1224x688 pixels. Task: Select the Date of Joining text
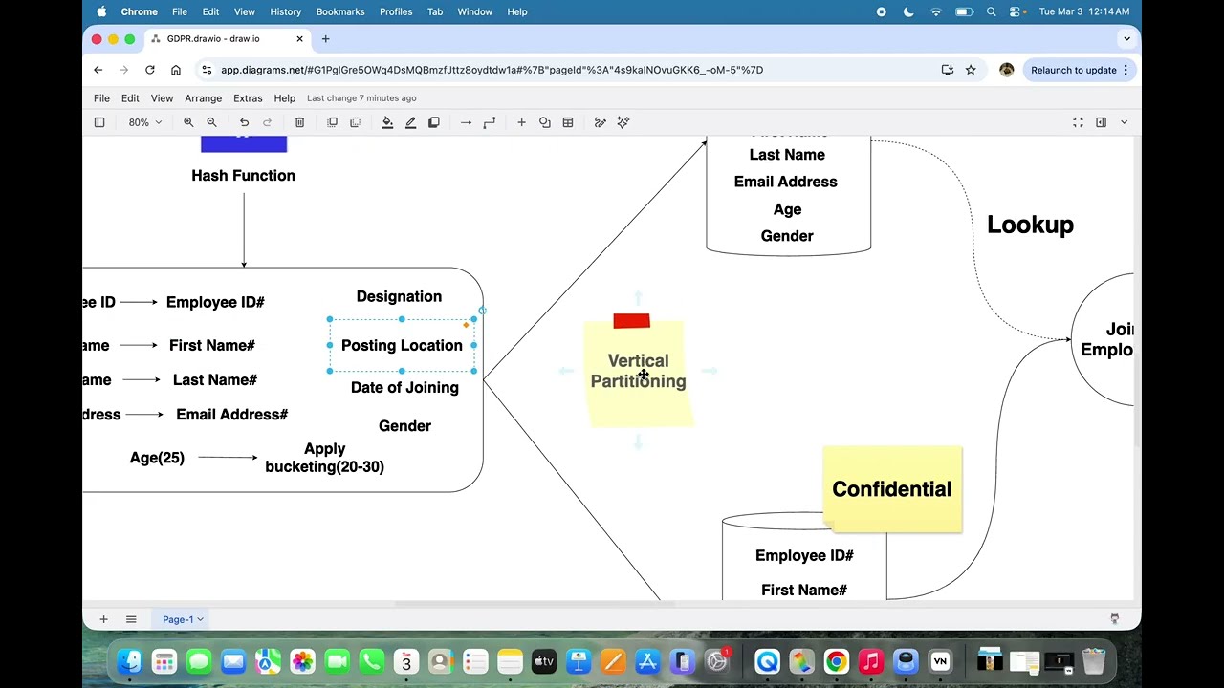[404, 387]
